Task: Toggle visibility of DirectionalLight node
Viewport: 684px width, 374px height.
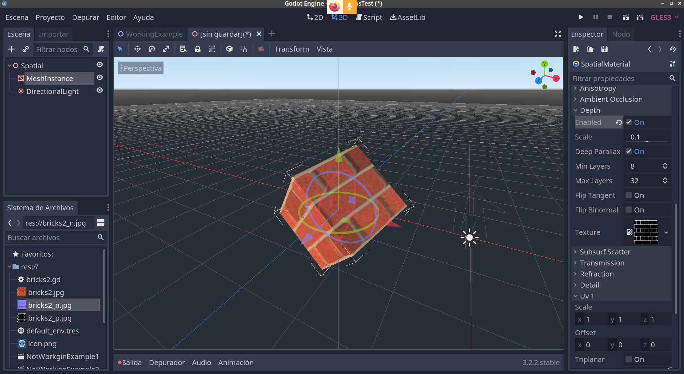Action: click(100, 90)
